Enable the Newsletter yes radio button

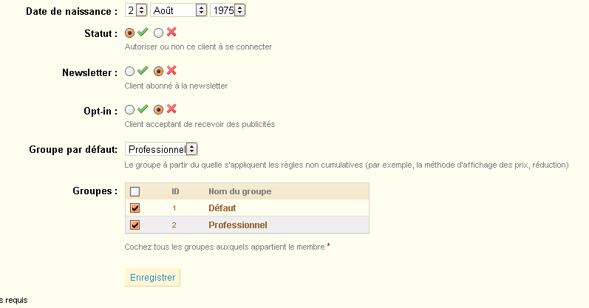tap(129, 72)
